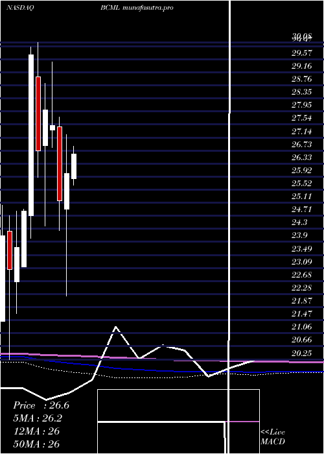Click the 5MA : 26.2 readout
324x454 pixels.
coord(38,418)
